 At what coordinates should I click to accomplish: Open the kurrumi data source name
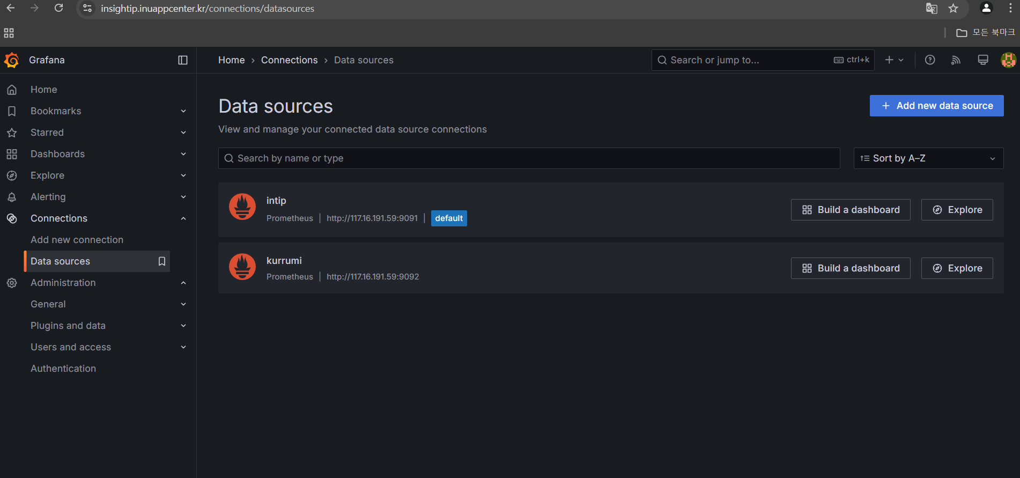click(284, 261)
